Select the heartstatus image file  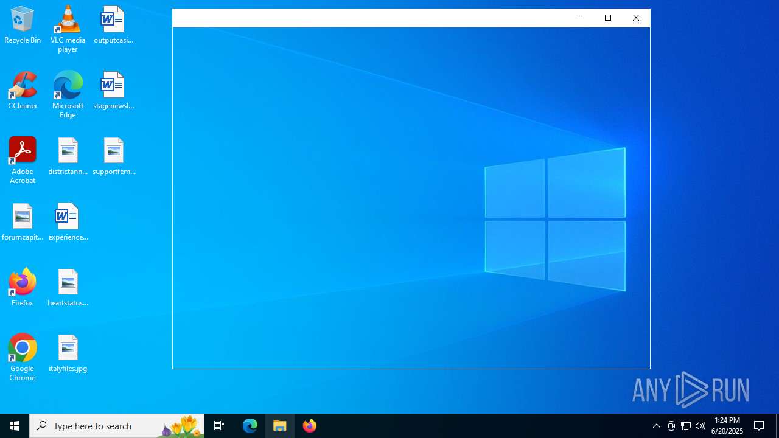click(68, 288)
